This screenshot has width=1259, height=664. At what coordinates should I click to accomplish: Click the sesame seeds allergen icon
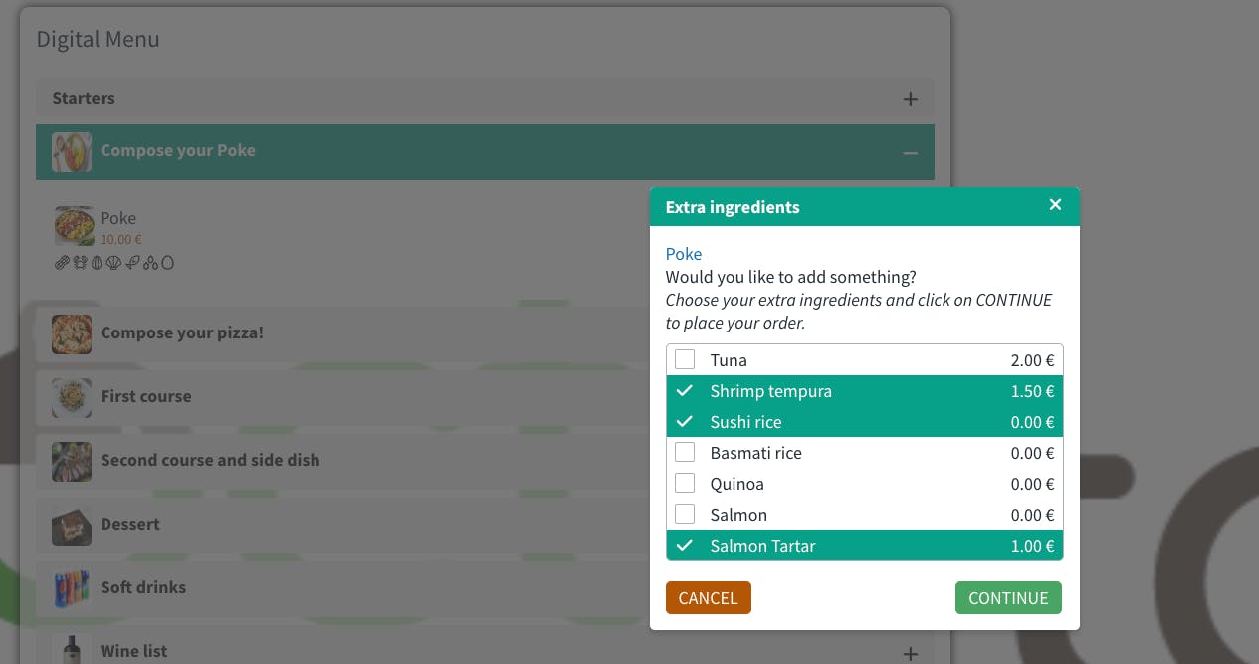[x=150, y=263]
